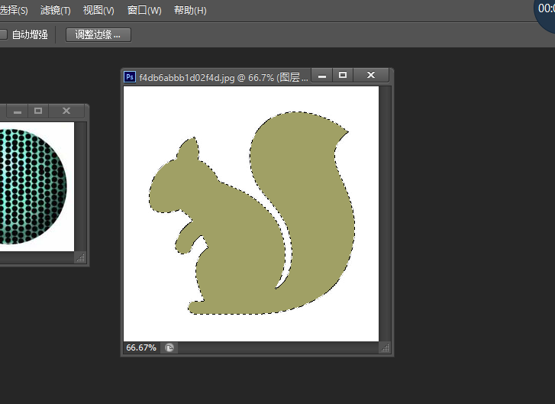Screen dimensions: 555x404
Task: Click the dotted sphere image in left document
Action: 34,186
